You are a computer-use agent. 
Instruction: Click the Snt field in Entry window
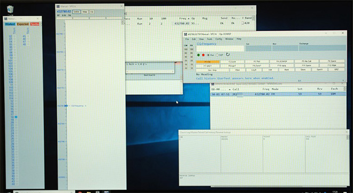[x=258, y=48]
